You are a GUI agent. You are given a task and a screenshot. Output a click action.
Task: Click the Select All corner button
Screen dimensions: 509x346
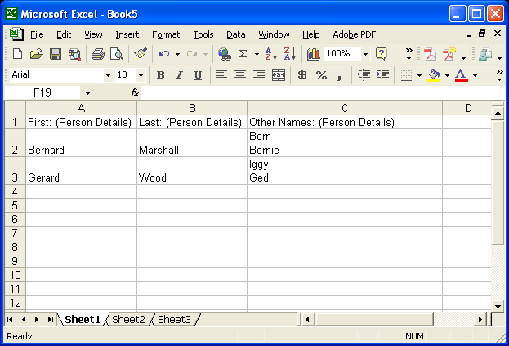click(15, 108)
